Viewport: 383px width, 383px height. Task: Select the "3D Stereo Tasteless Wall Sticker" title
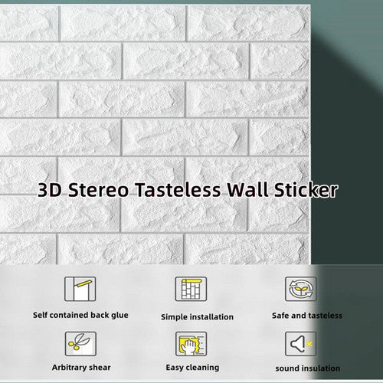188,190
